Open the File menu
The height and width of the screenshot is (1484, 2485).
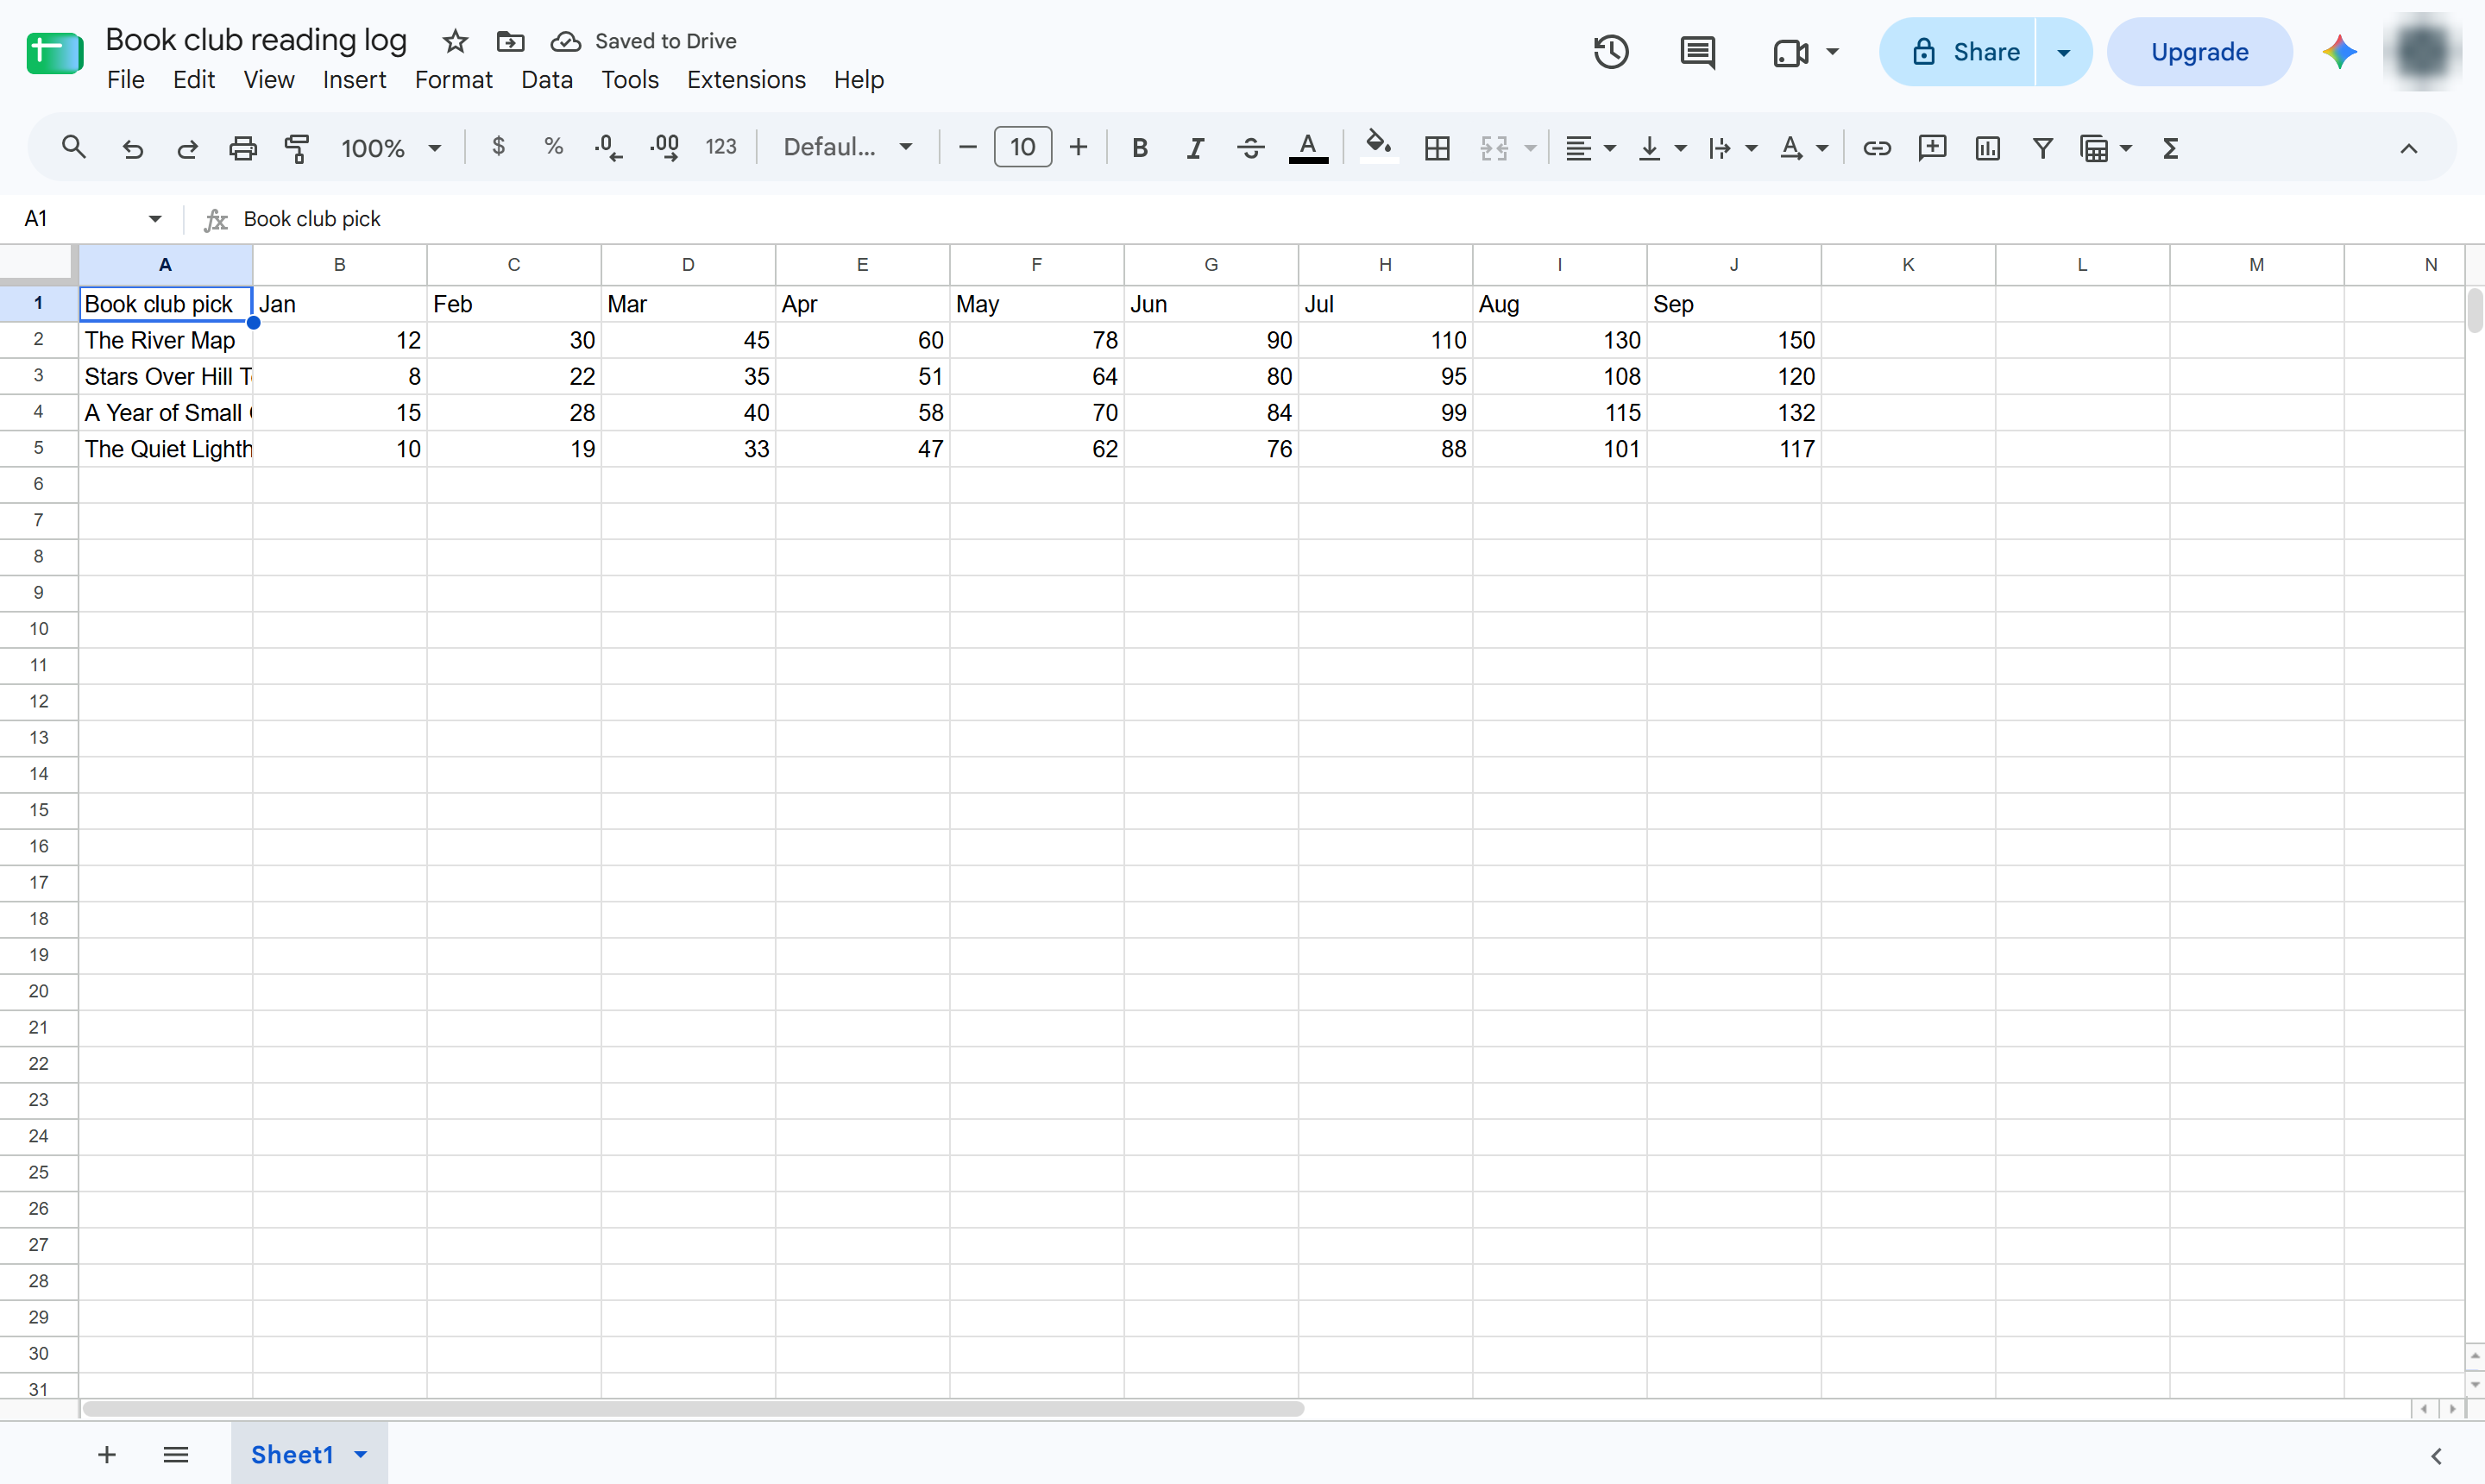pos(126,79)
